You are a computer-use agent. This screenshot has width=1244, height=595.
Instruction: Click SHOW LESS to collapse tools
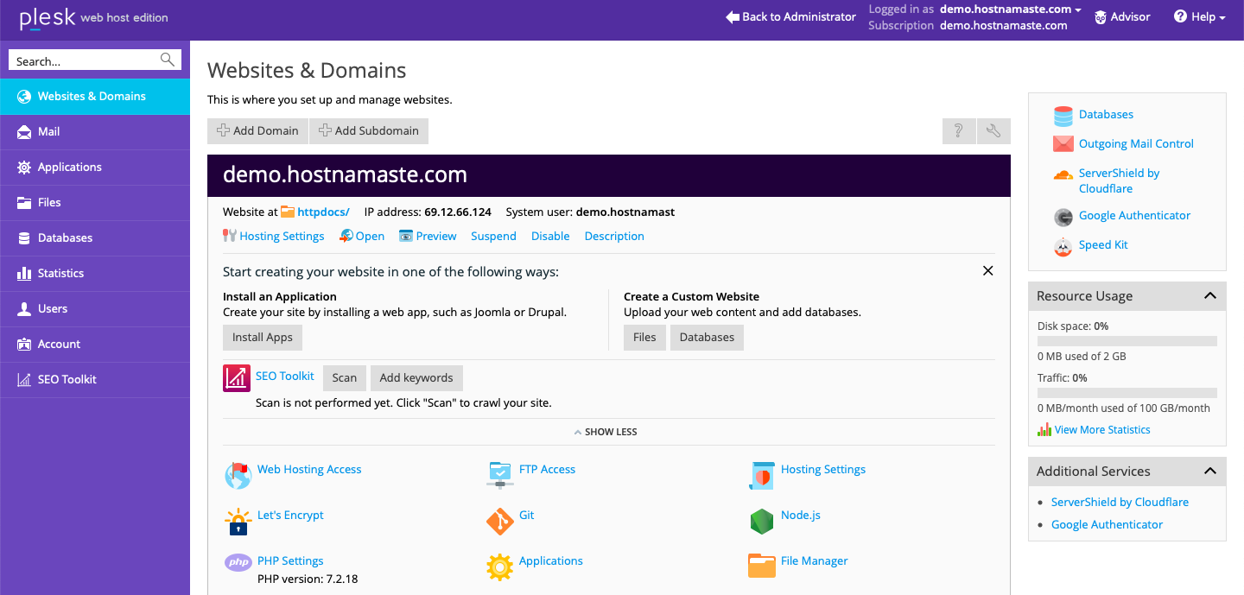coord(606,432)
